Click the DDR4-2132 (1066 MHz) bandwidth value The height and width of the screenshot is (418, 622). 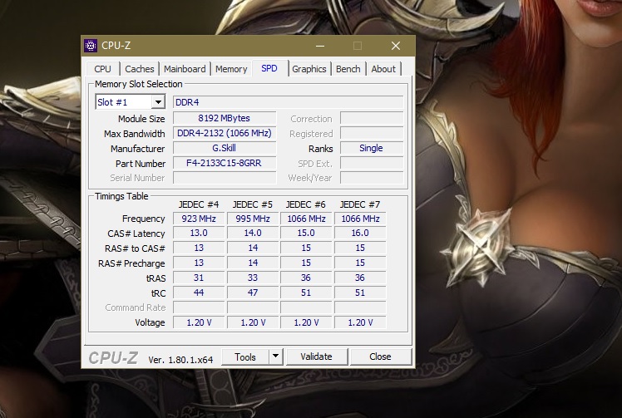[x=225, y=133]
